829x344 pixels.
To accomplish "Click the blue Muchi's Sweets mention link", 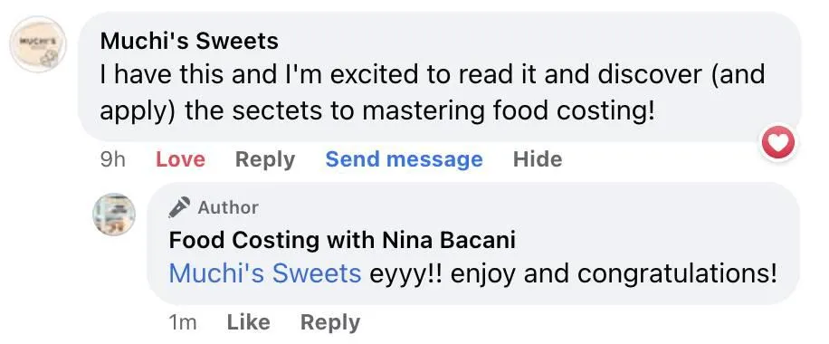I will click(x=265, y=274).
